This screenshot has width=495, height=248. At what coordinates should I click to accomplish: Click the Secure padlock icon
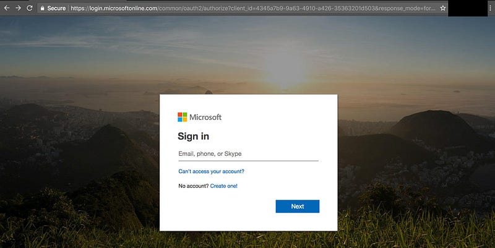click(42, 8)
